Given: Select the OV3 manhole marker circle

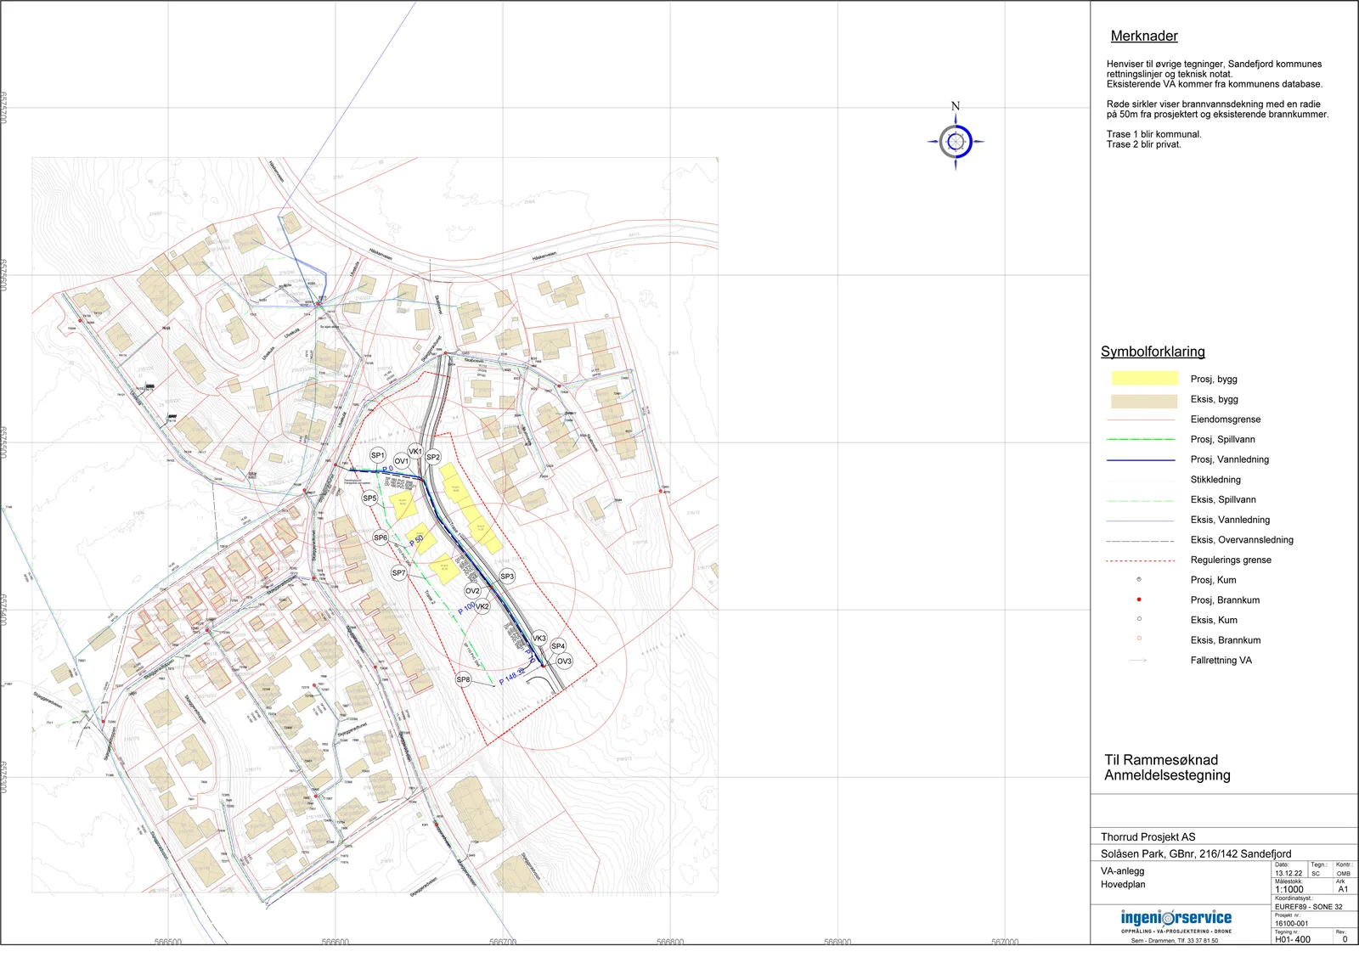Looking at the screenshot, I should 564,661.
